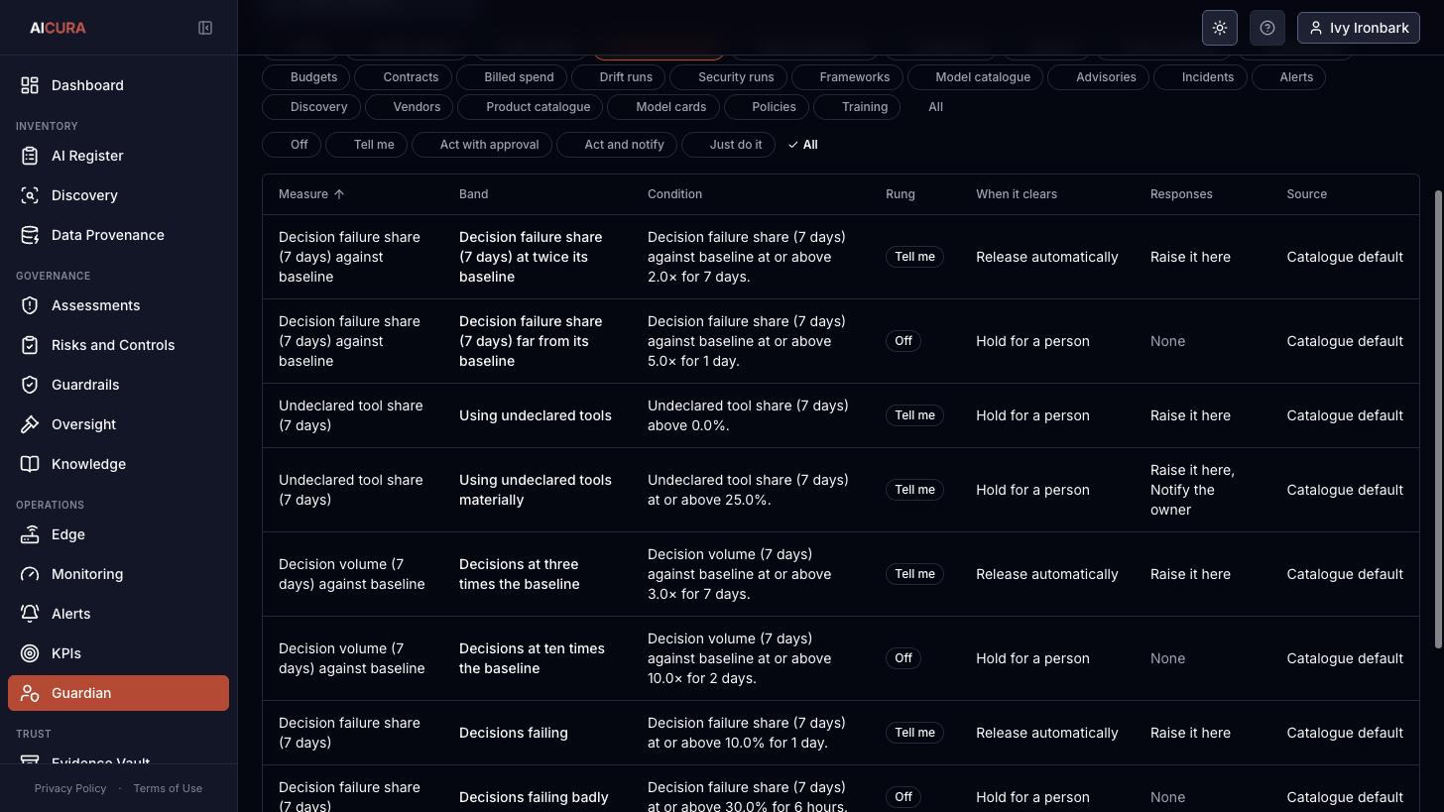Open help question mark icon
The height and width of the screenshot is (812, 1444).
(x=1267, y=28)
